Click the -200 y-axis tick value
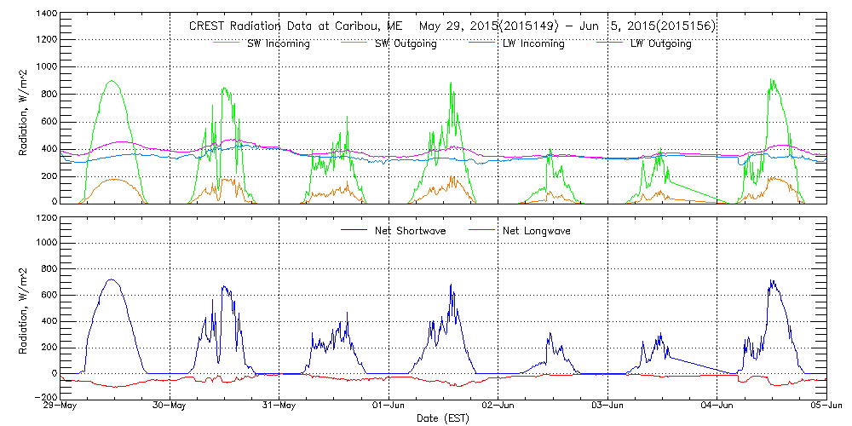Image resolution: width=852 pixels, height=426 pixels. point(44,396)
